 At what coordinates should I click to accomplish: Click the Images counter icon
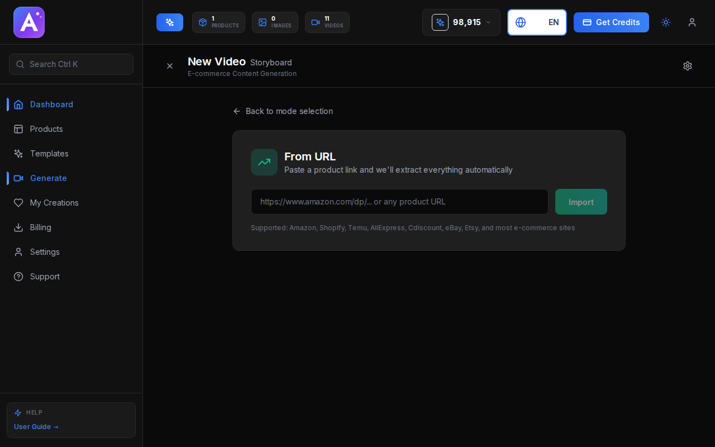[x=261, y=22]
